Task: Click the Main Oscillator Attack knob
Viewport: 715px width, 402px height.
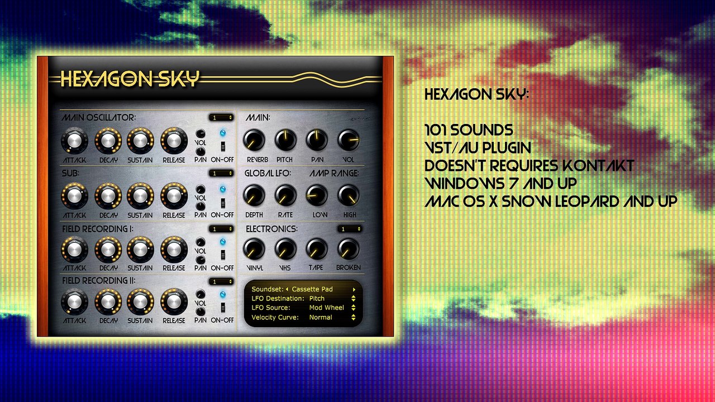Action: coord(74,141)
